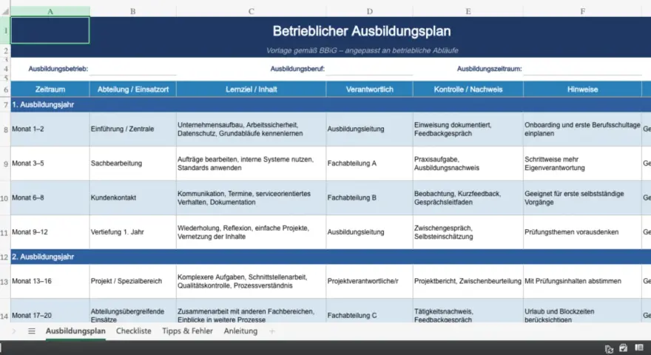Click the 'Zeitraum' table header
Viewport: 651px width, 355px height.
click(50, 89)
